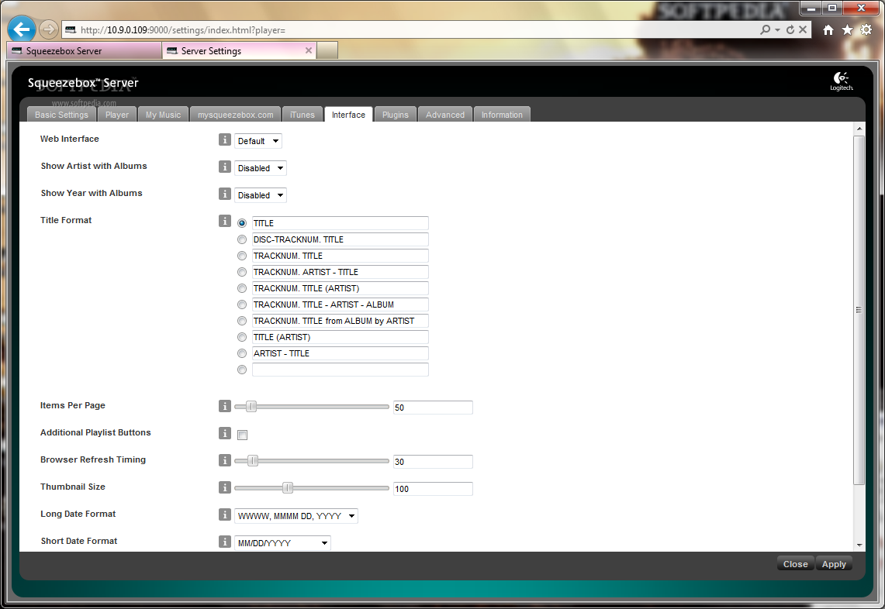Switch to Basic Settings tab
This screenshot has width=885, height=609.
coord(61,115)
